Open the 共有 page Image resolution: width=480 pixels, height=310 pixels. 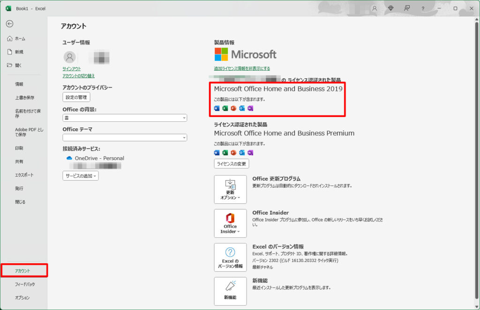[x=19, y=162]
